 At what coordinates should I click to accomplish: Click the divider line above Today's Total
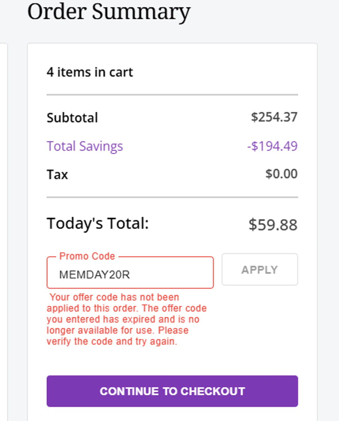(x=172, y=197)
